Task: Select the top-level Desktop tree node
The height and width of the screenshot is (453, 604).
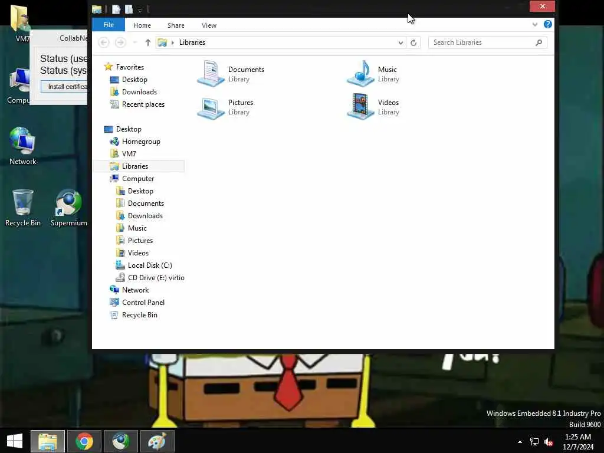Action: 129,129
